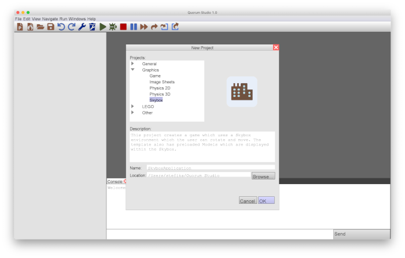Clean and build with the trash wrench icon
The height and width of the screenshot is (258, 405).
(92, 27)
